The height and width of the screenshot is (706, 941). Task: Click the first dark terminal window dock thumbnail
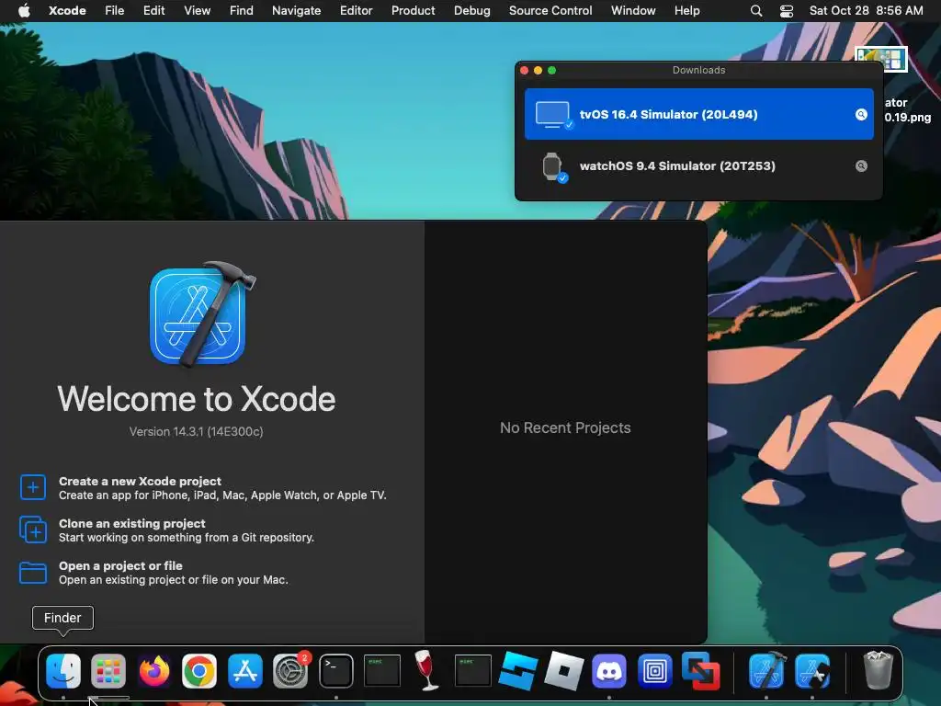tap(381, 670)
